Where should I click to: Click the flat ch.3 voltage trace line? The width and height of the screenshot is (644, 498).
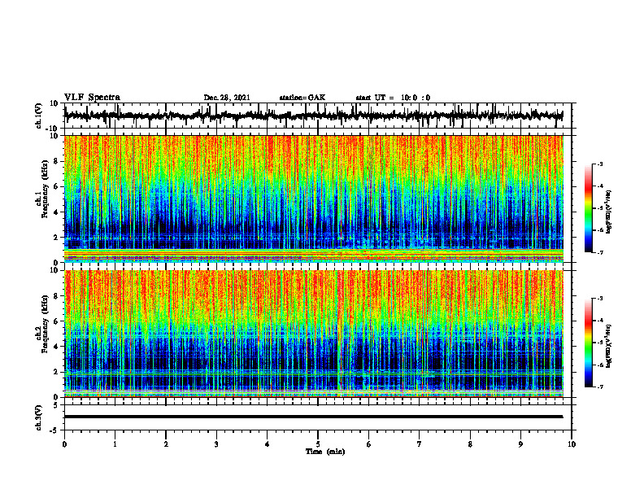[313, 417]
